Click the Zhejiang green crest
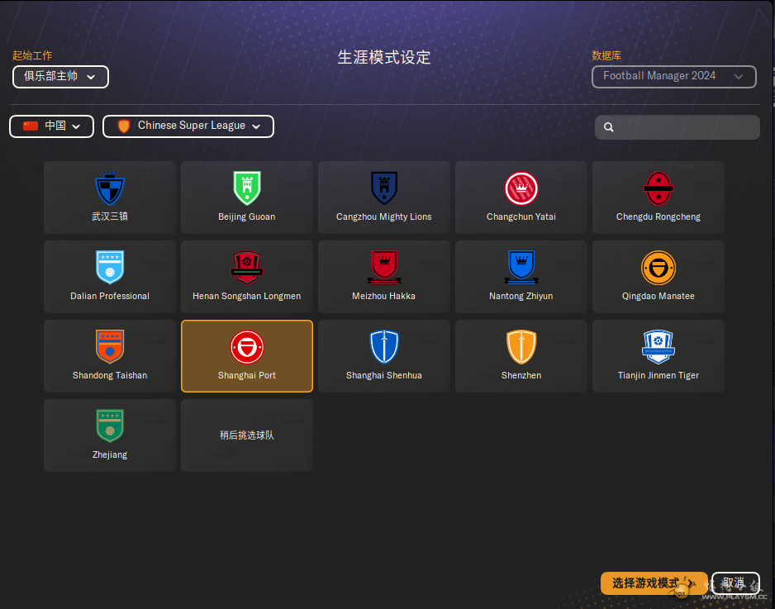This screenshot has width=775, height=609. [110, 426]
